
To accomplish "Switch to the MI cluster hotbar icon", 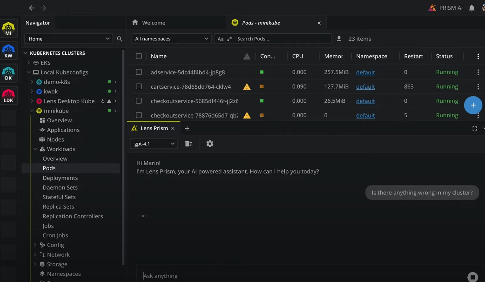I will click(8, 29).
